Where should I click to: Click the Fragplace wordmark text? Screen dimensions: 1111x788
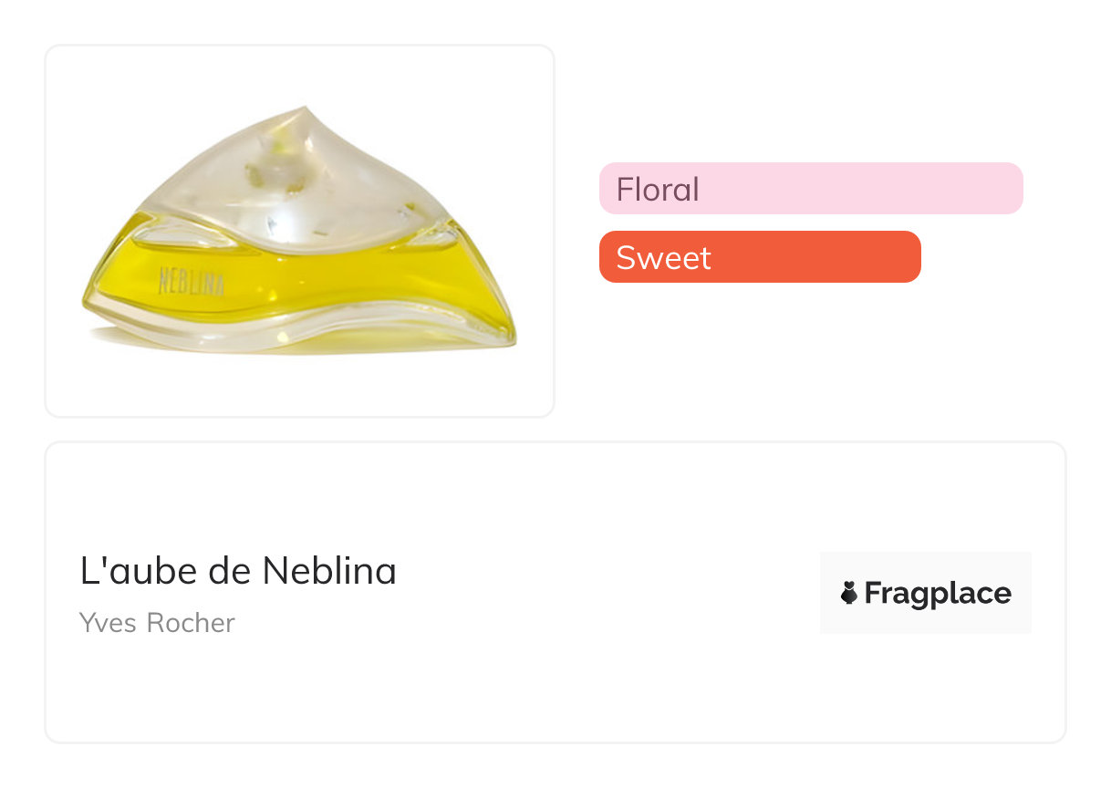938,594
